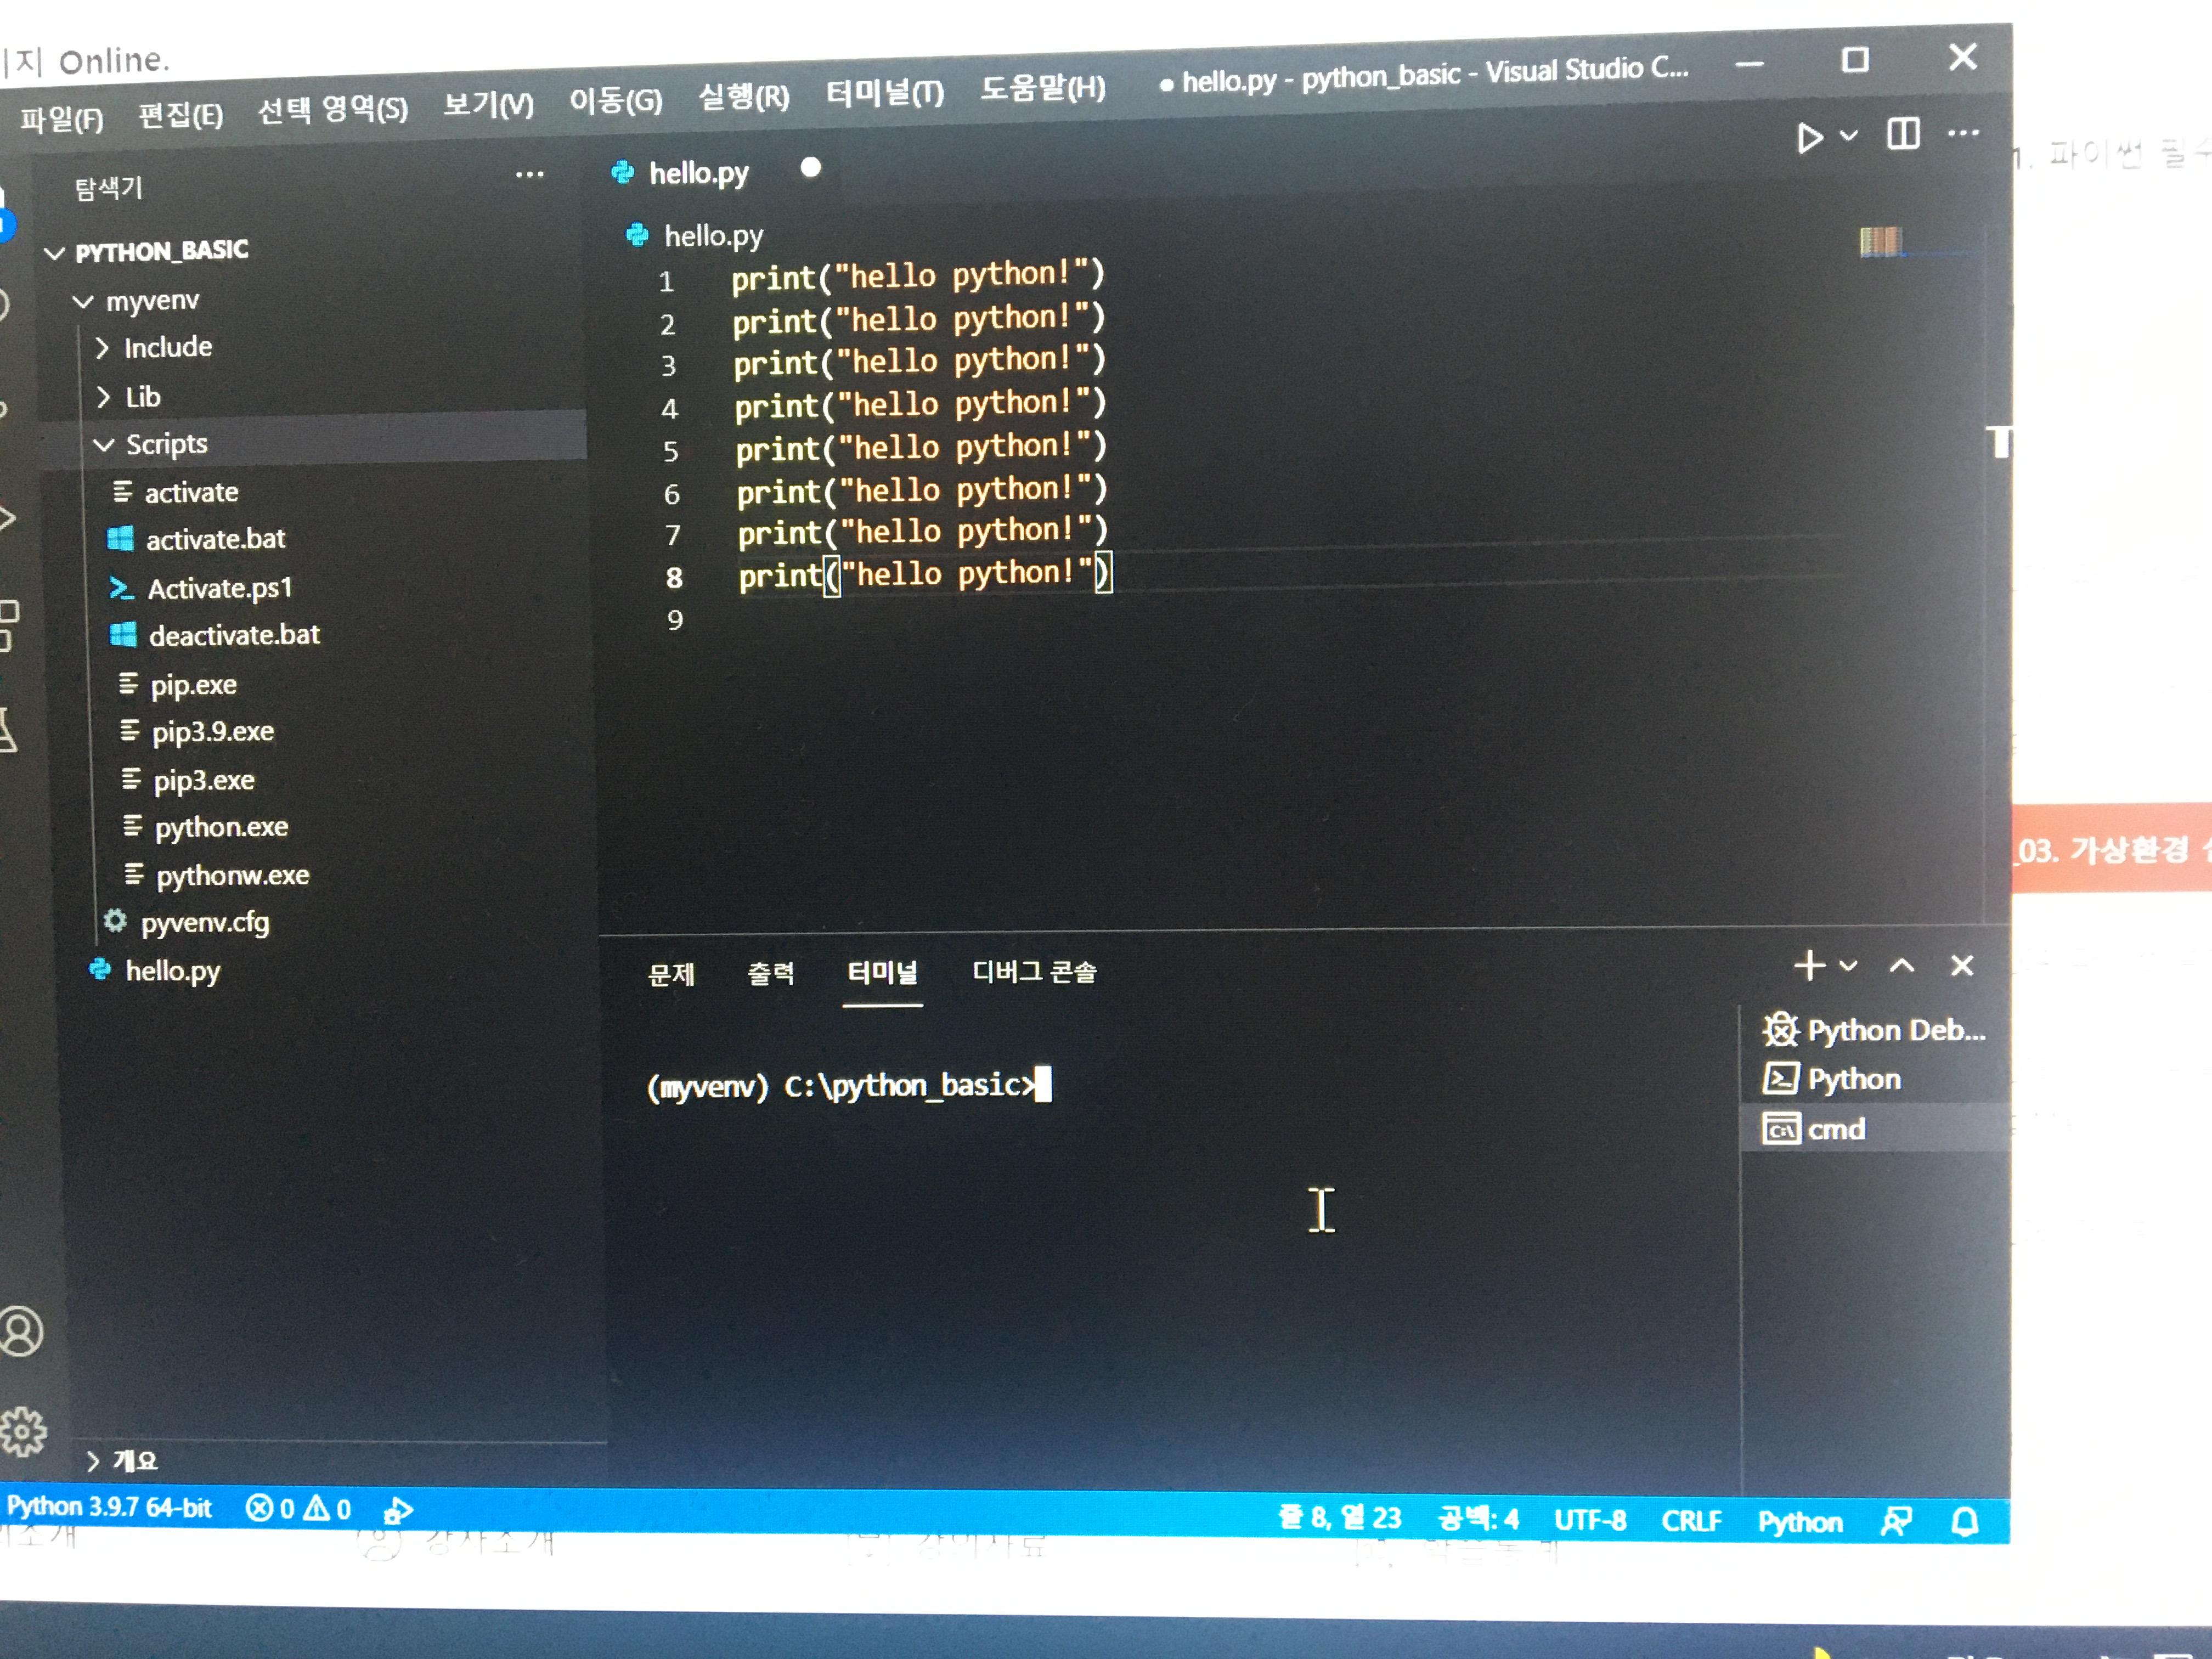2212x1659 pixels.
Task: Open hello.py in the explorer tree
Action: [x=172, y=971]
